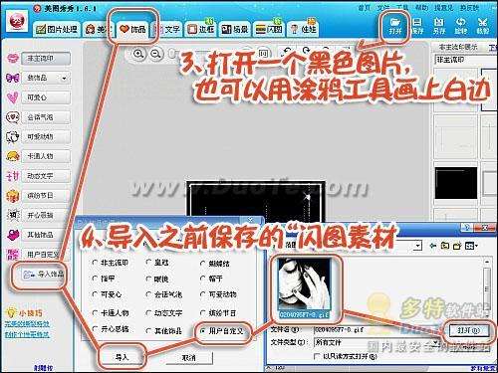The width and height of the screenshot is (498, 373).
Task: Select the gif thumbnail in file dialog
Action: tap(305, 288)
